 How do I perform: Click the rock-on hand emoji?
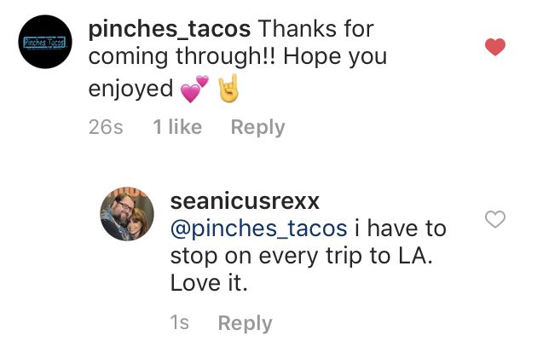(227, 89)
